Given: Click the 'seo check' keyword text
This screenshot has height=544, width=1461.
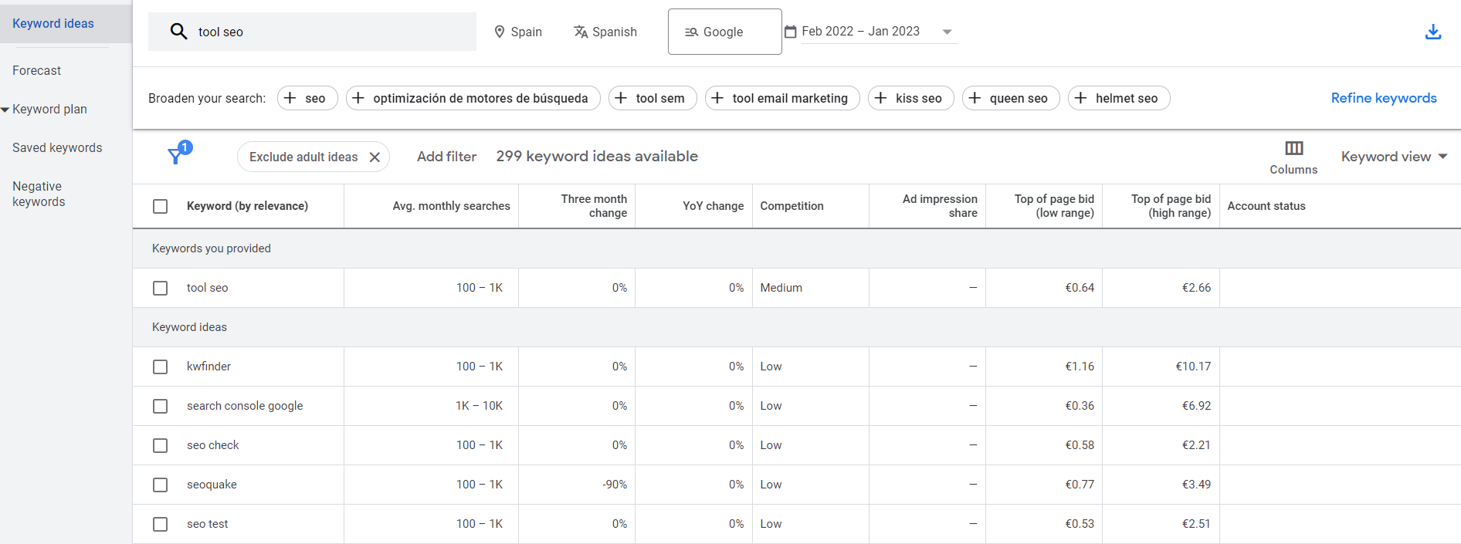Looking at the screenshot, I should coord(212,445).
